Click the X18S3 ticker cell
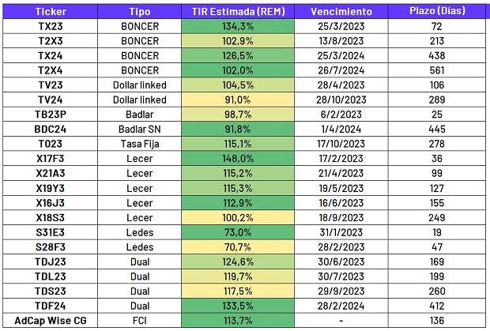Image resolution: width=490 pixels, height=331 pixels. click(x=49, y=217)
